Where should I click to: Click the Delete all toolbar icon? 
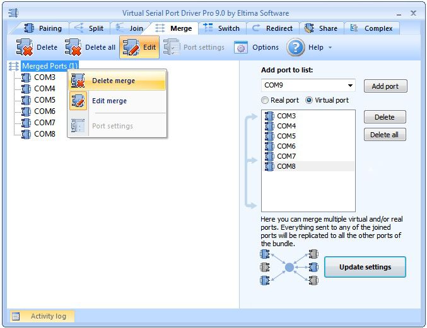73,47
